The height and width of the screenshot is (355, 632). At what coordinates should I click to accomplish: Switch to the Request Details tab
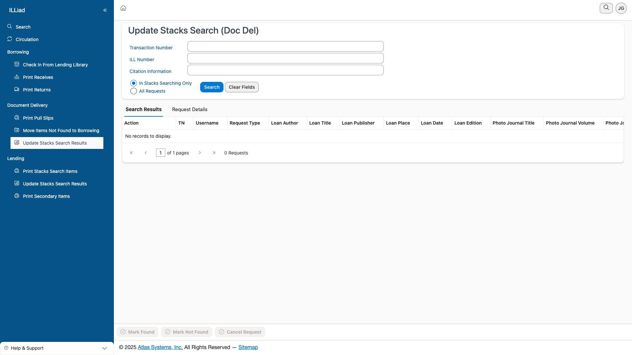pos(189,109)
